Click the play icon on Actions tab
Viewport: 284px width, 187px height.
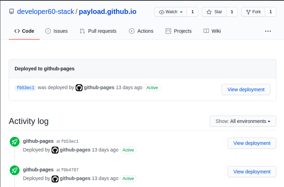pos(132,31)
